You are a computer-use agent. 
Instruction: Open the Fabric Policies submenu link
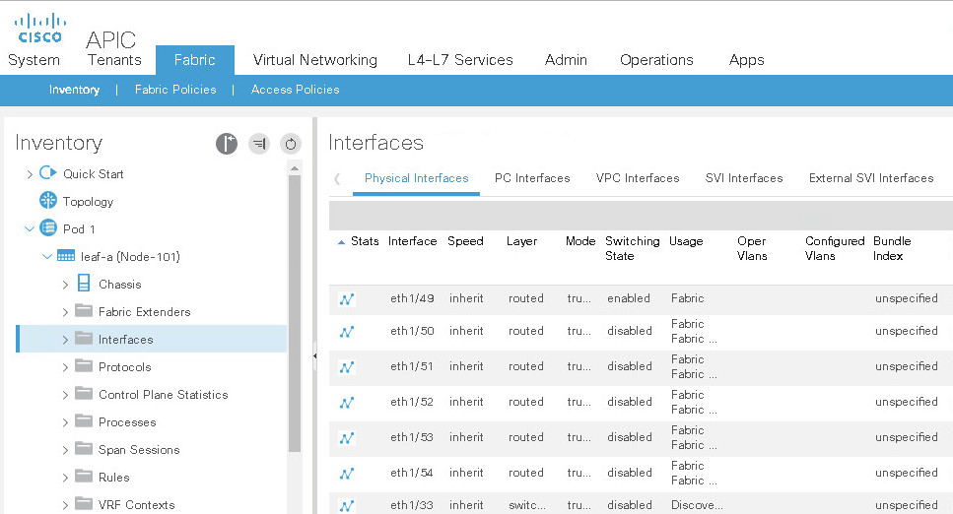(175, 90)
